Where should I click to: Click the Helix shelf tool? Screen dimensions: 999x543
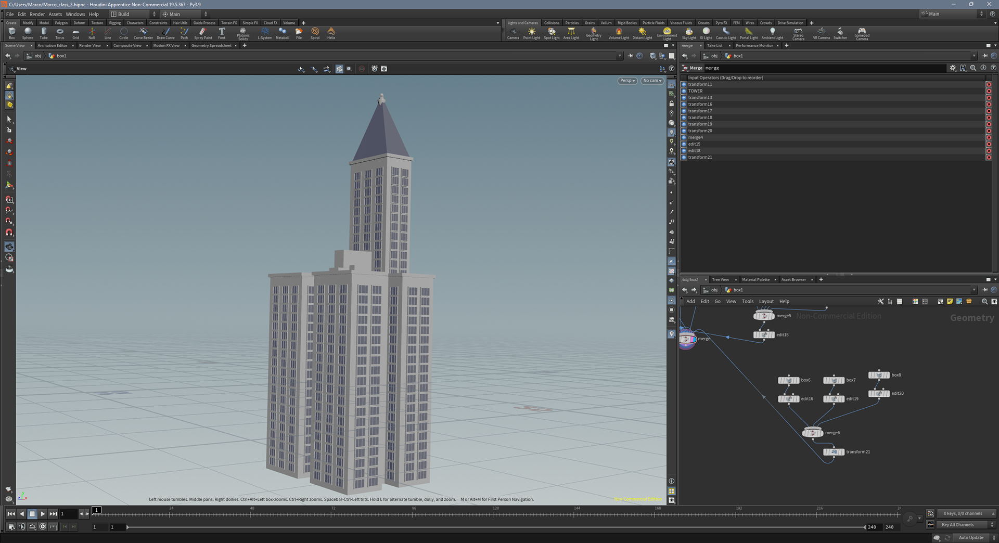point(331,33)
